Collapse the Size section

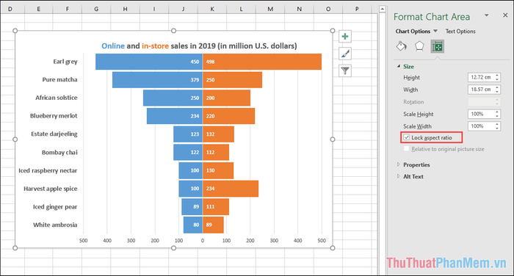click(x=399, y=66)
